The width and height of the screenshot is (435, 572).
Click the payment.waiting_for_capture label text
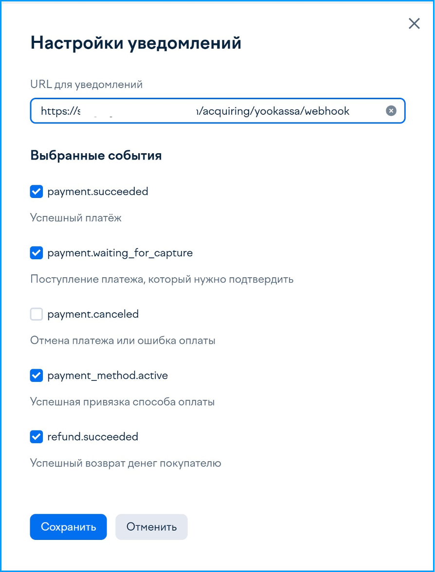(x=120, y=253)
